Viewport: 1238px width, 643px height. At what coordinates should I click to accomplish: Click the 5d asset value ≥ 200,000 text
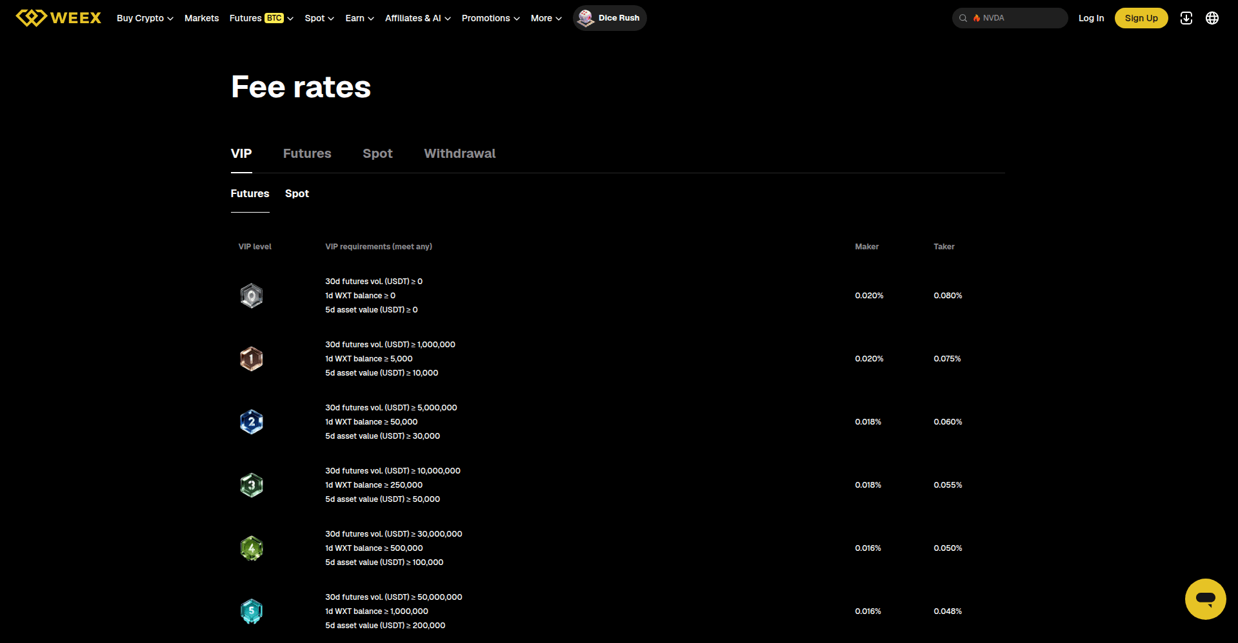click(385, 626)
